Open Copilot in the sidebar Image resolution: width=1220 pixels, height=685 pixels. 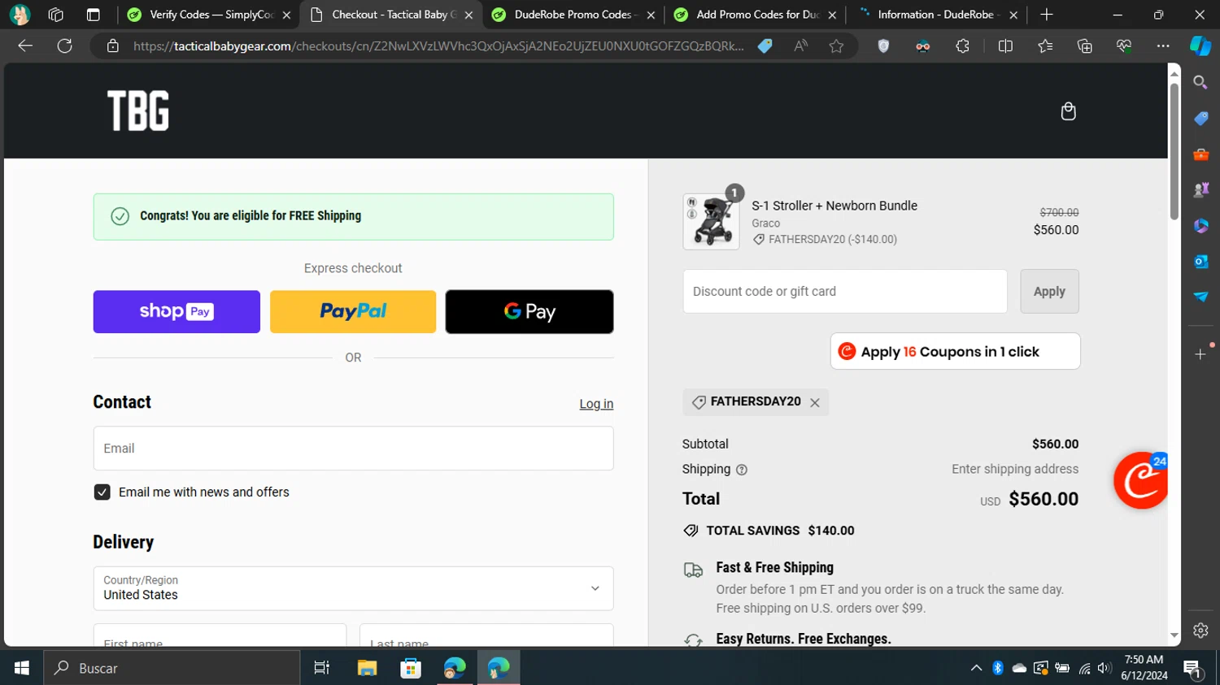(1200, 46)
